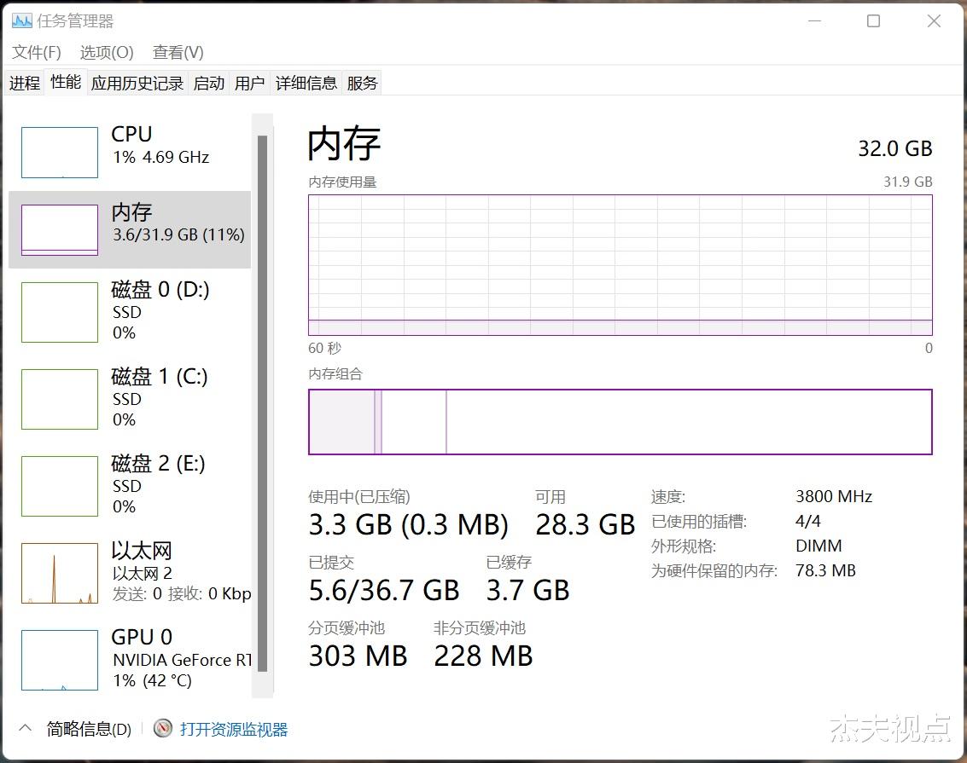The image size is (967, 763).
Task: Collapse to 简略信息 compact view
Action: pos(90,729)
